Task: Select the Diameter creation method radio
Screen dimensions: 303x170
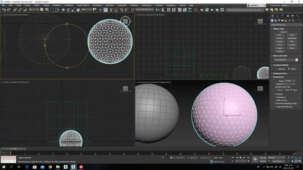Action: tap(280, 69)
